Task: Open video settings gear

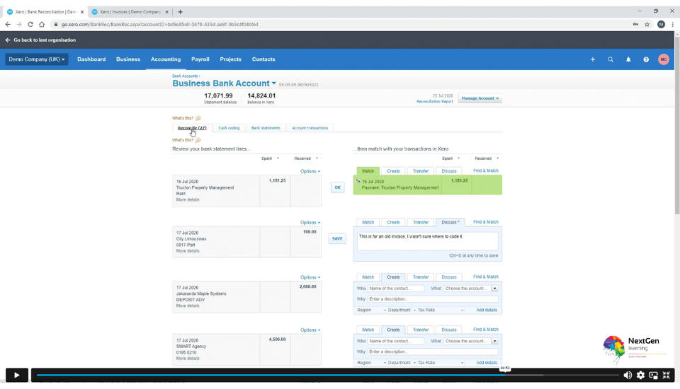Action: pos(640,375)
